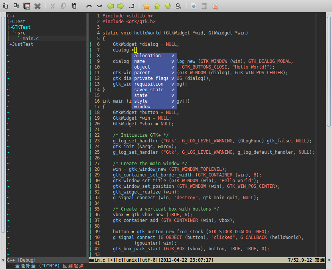Redo the last undone edit
Image resolution: width=332 pixels, height=270 pixels.
(100, 6)
